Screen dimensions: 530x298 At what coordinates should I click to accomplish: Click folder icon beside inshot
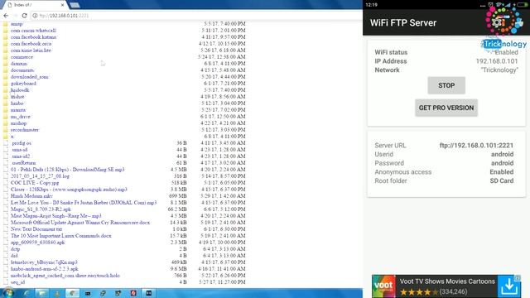(6, 97)
